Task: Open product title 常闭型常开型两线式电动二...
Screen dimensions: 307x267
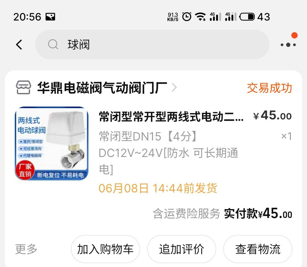Action: (x=171, y=117)
